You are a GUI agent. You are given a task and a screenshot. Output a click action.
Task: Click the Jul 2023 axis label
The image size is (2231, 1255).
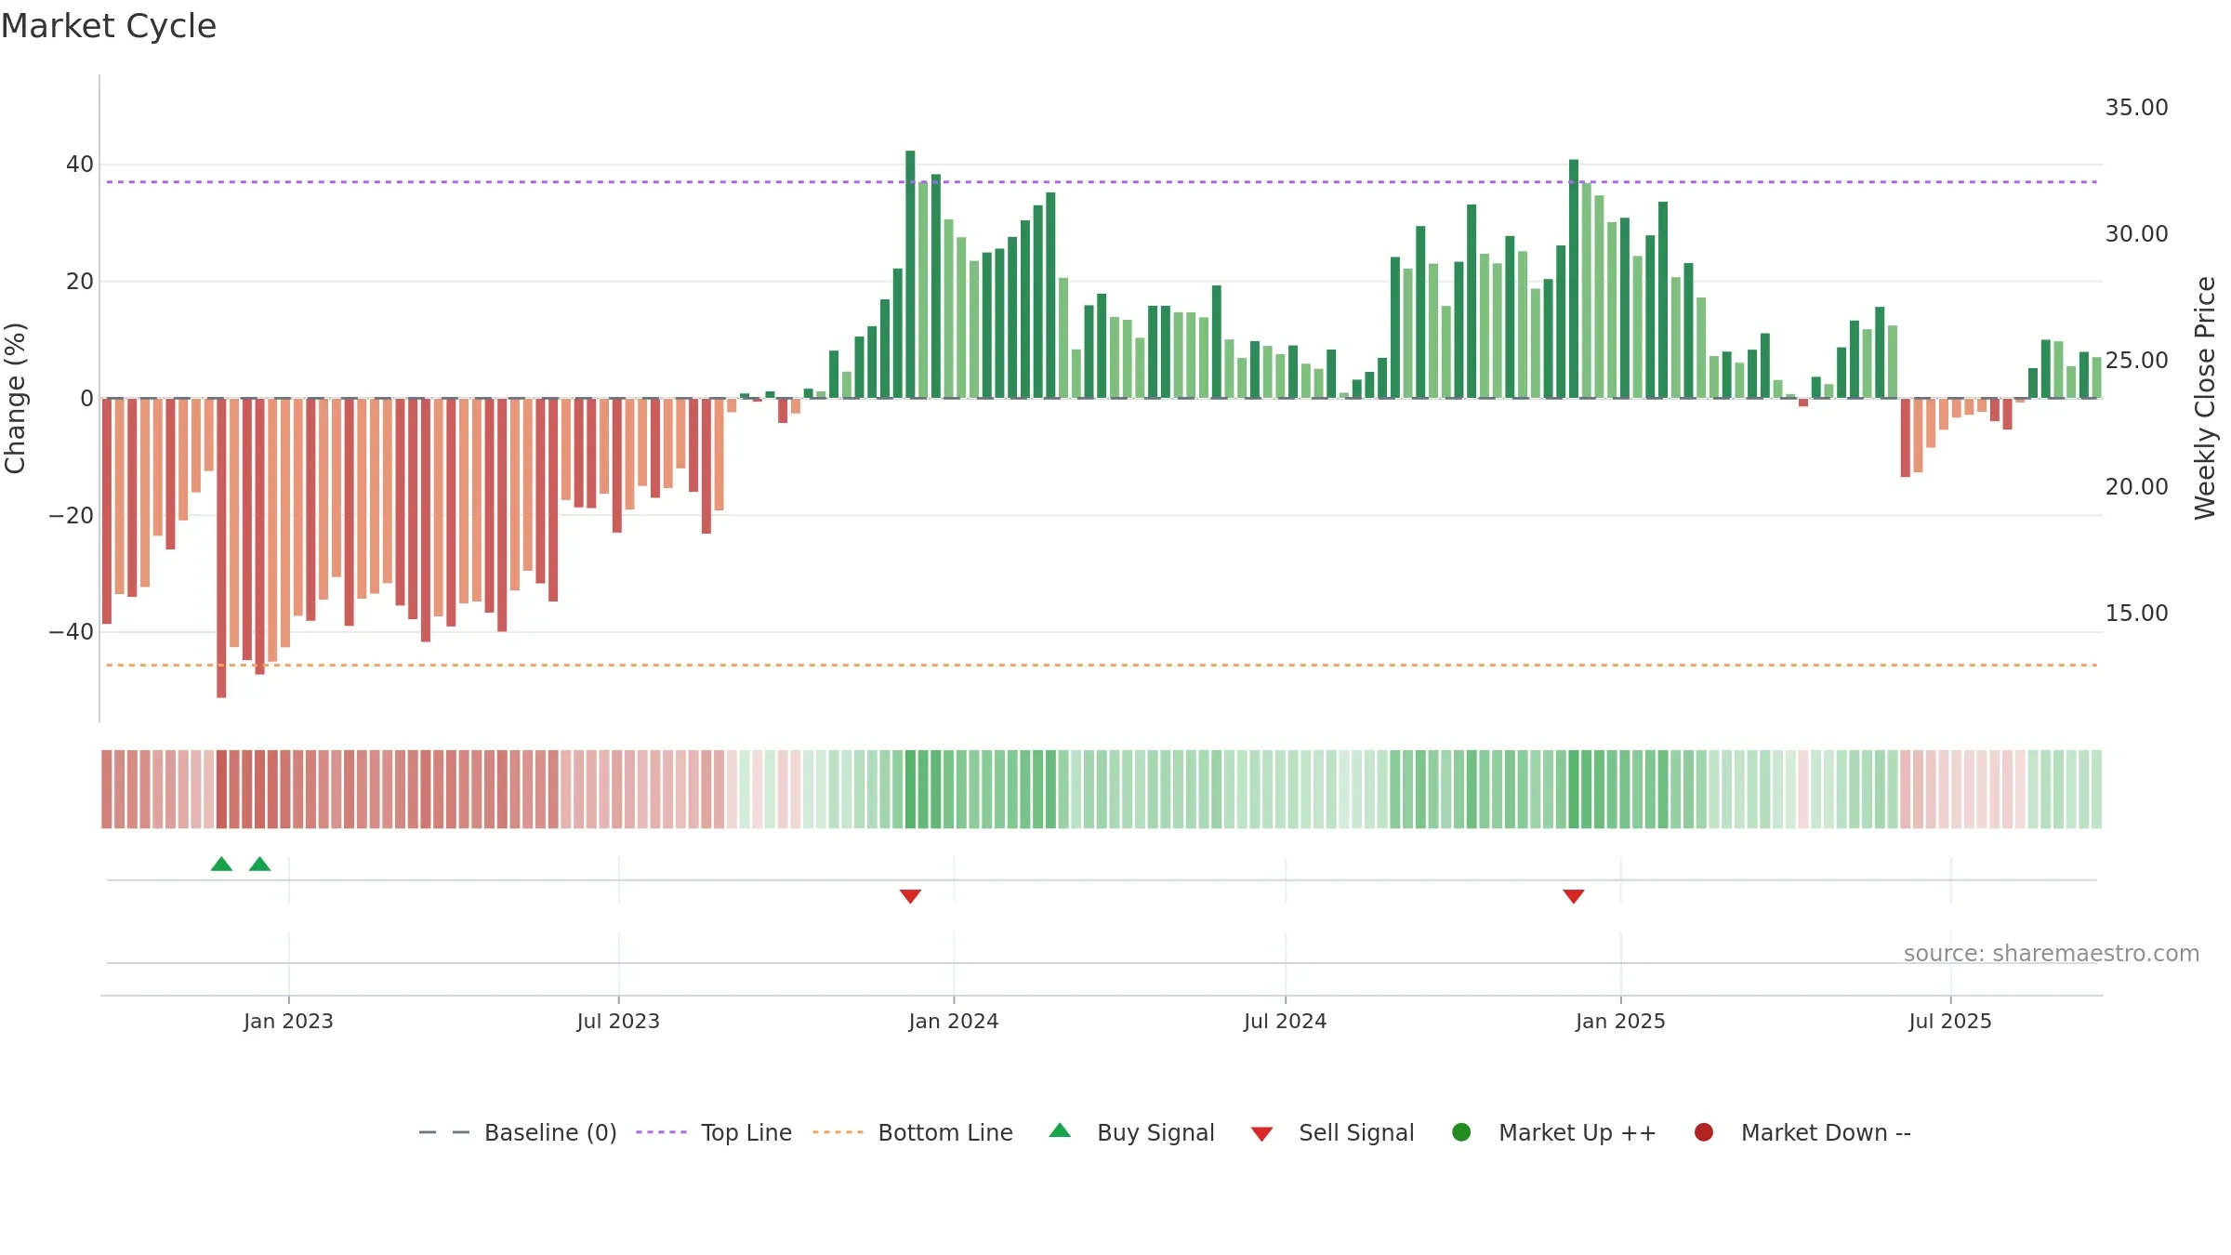click(618, 1021)
